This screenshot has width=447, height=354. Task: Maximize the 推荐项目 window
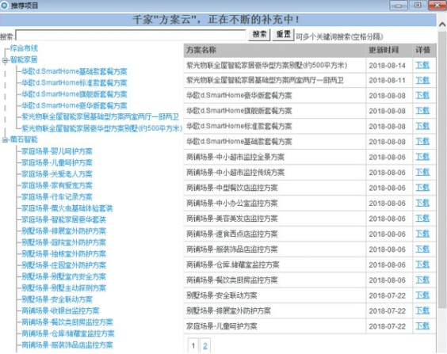pyautogui.click(x=418, y=5)
